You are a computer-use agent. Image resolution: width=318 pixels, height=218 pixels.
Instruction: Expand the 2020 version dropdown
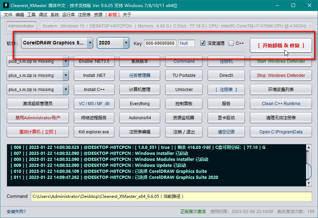click(126, 43)
